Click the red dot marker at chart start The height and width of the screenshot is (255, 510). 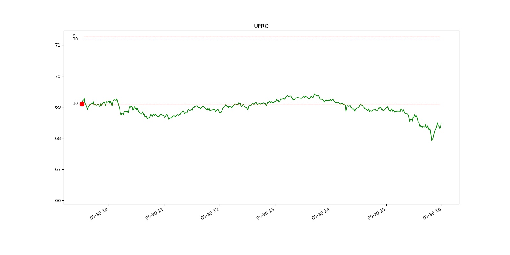point(82,104)
